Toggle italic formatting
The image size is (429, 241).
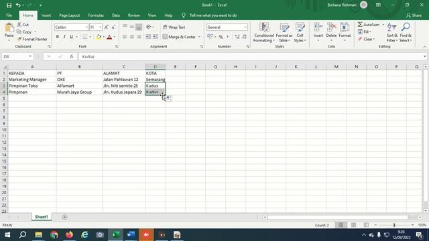coord(64,37)
